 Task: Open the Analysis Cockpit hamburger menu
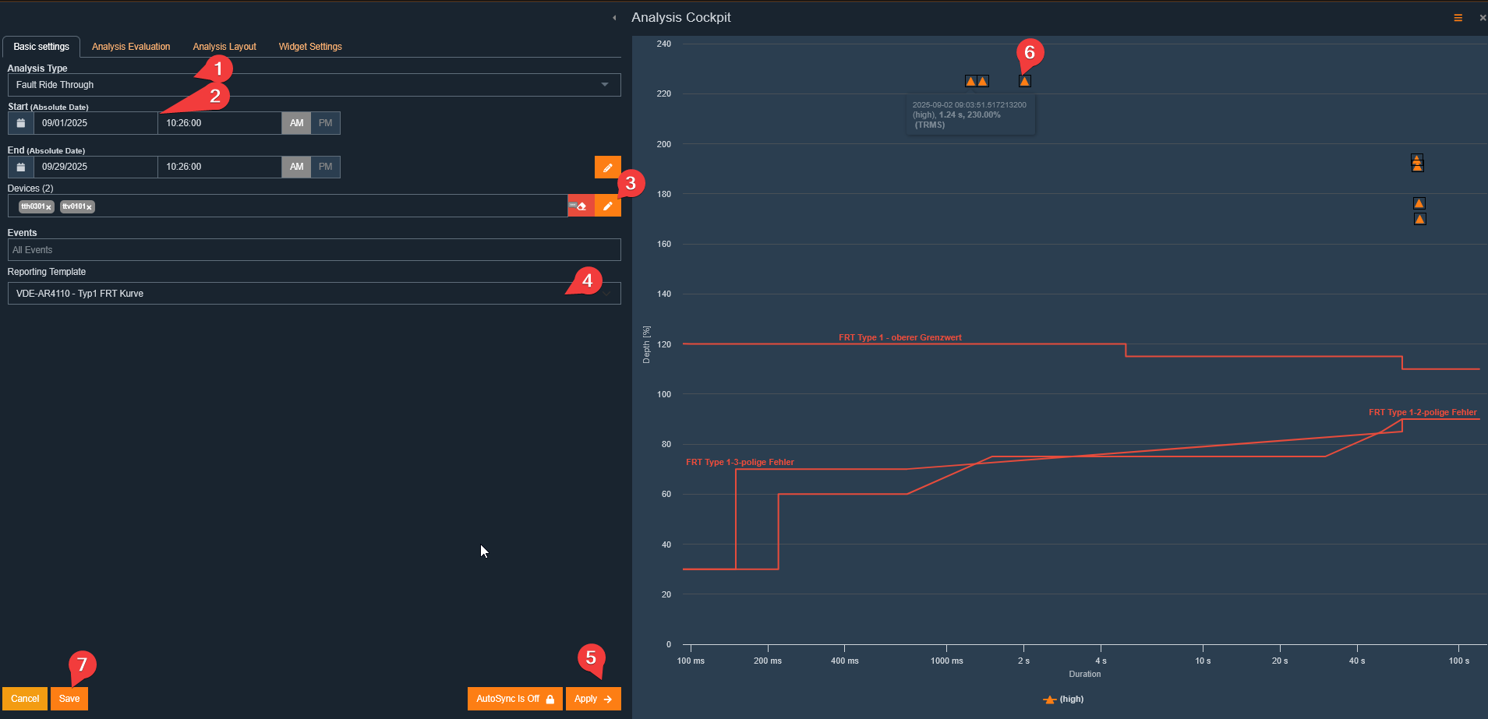click(x=1458, y=18)
